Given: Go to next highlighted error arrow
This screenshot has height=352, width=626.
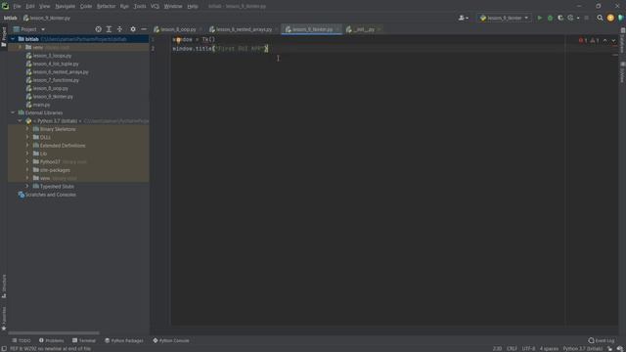Looking at the screenshot, I should pyautogui.click(x=613, y=40).
